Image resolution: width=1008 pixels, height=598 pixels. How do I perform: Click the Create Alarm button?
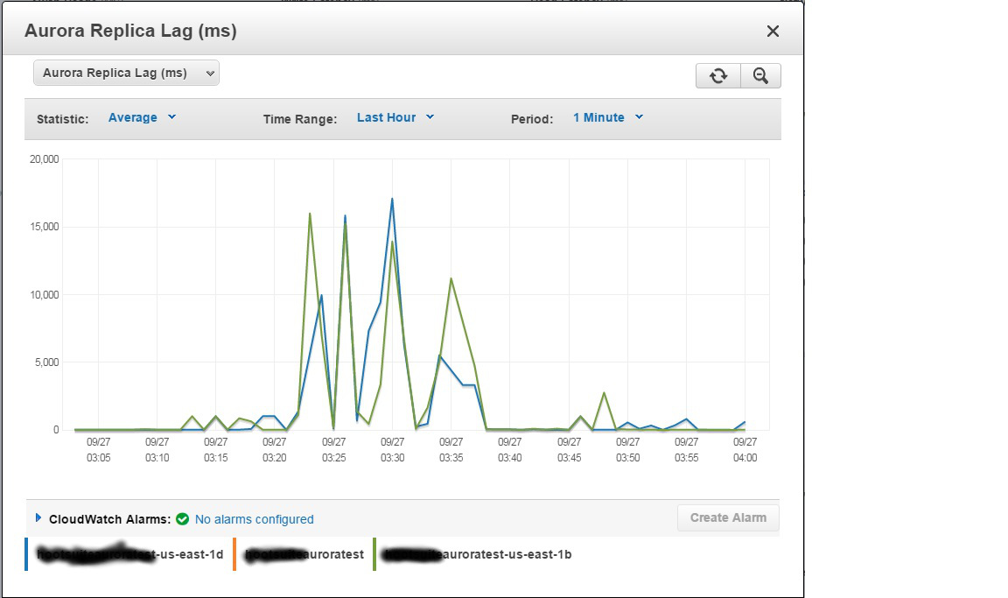click(x=728, y=517)
